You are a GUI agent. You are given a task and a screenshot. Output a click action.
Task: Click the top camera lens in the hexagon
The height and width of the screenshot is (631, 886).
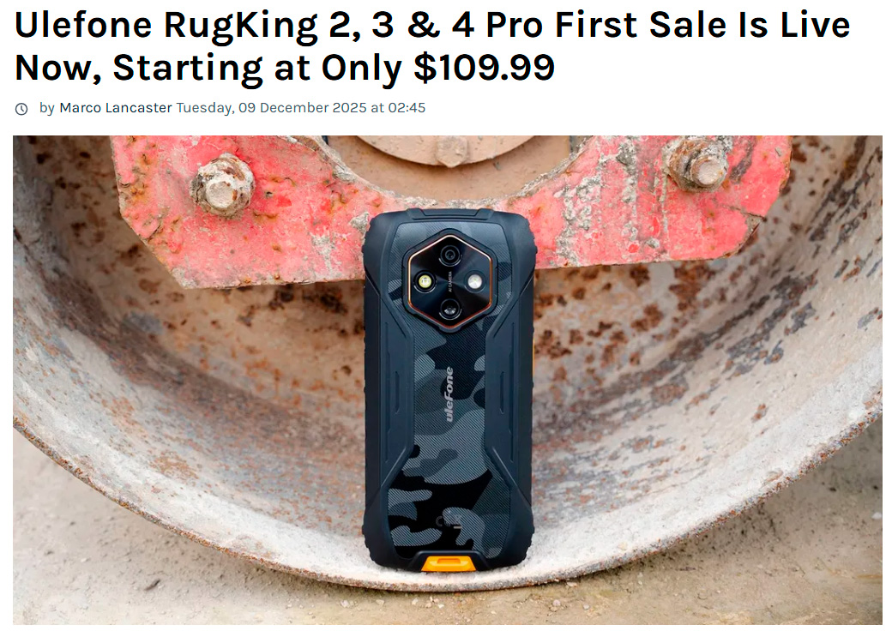click(449, 255)
